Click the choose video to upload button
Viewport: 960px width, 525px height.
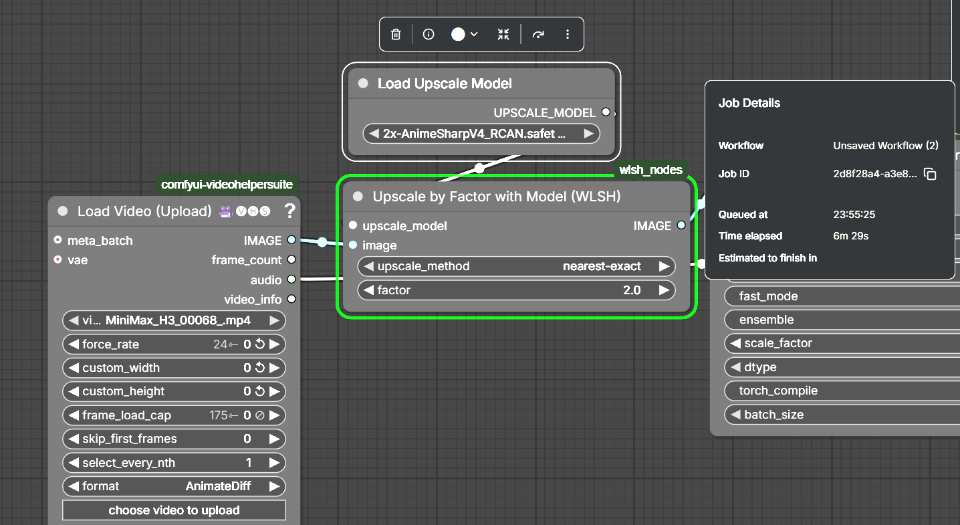174,510
